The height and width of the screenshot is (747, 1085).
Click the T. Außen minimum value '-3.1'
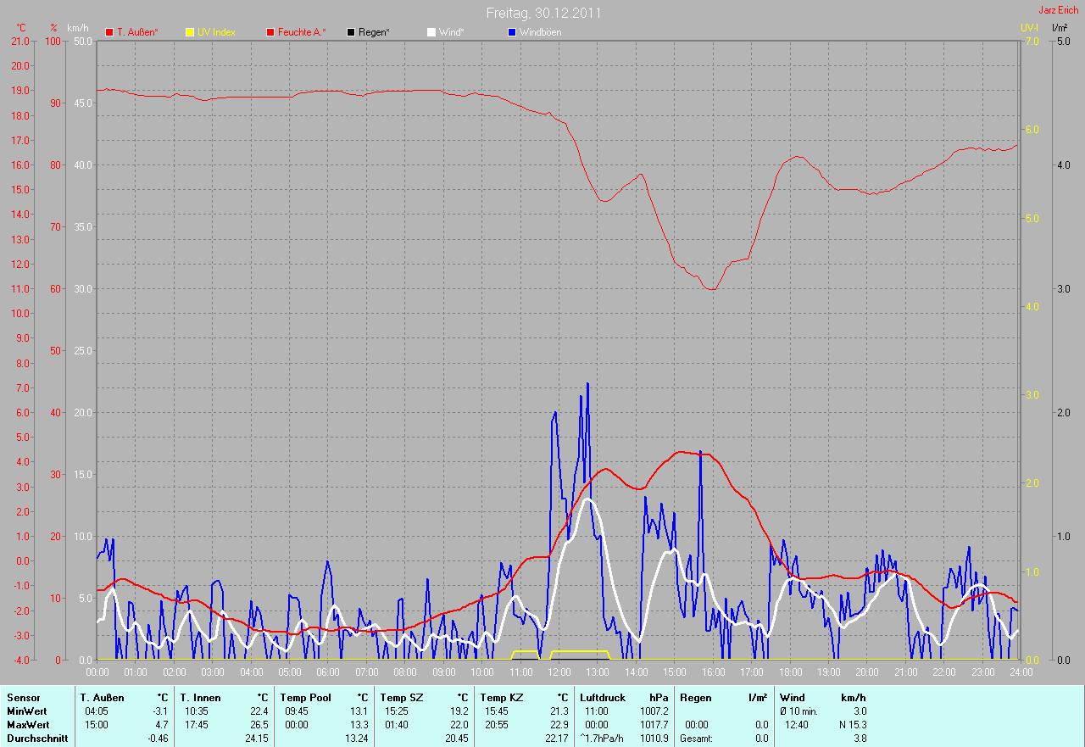pos(160,711)
